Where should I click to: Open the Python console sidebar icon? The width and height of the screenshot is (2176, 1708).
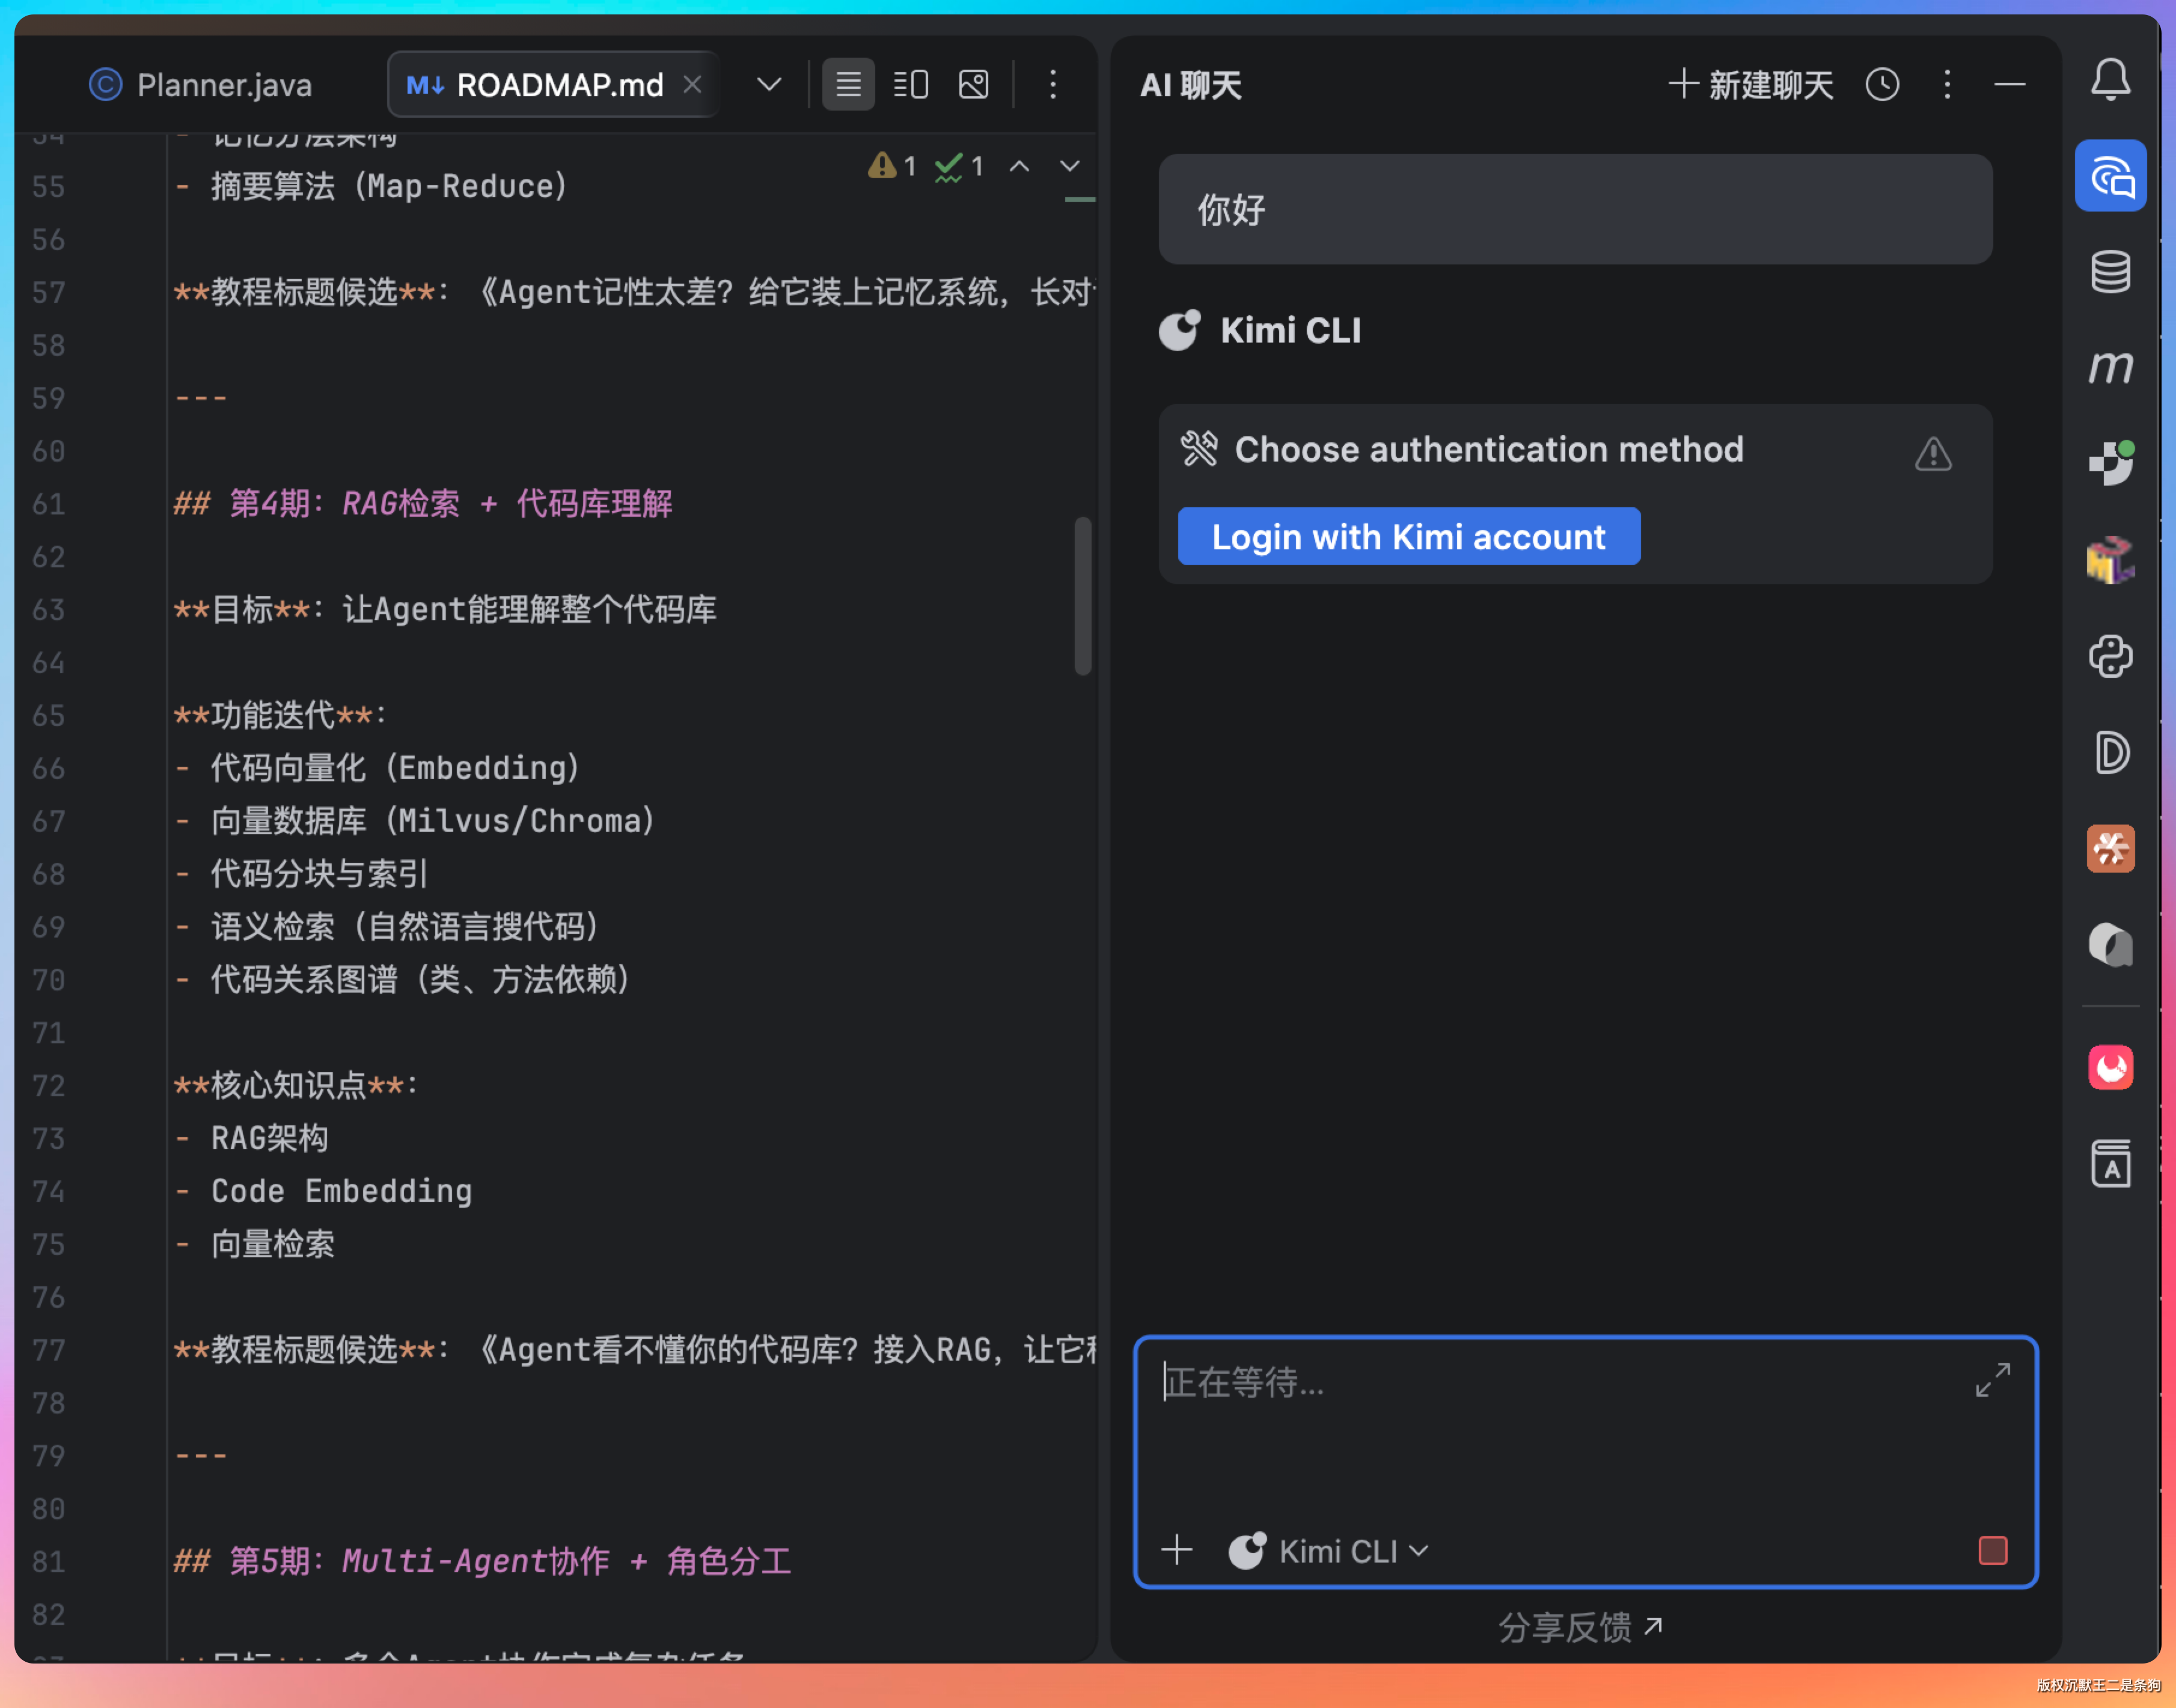(2110, 657)
